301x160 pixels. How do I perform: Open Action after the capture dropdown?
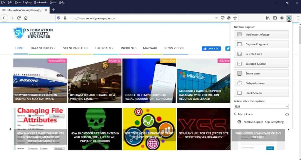pos(261,106)
